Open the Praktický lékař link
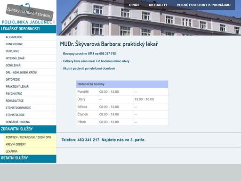 coord(17,87)
